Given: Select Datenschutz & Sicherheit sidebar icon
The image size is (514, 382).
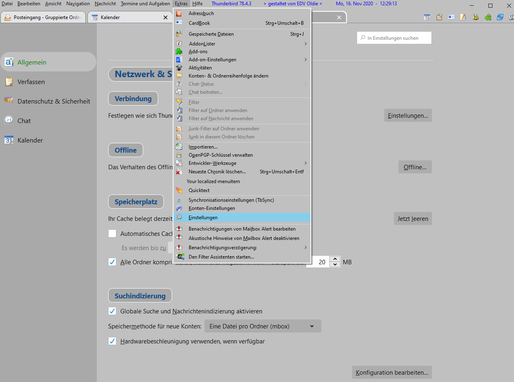Looking at the screenshot, I should [x=9, y=101].
